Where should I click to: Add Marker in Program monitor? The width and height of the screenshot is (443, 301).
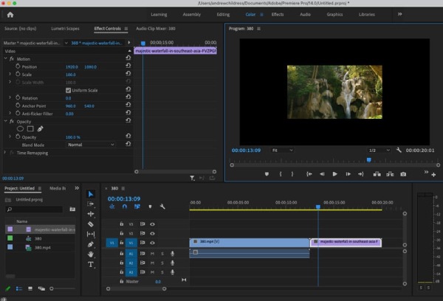tap(267, 174)
